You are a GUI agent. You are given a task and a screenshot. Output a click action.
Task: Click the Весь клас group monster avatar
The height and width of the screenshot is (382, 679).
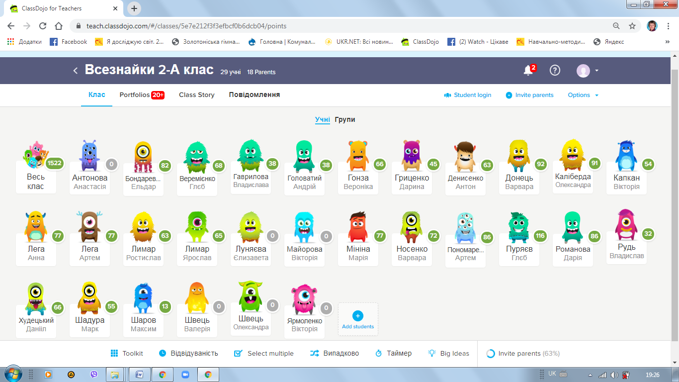[x=37, y=155]
